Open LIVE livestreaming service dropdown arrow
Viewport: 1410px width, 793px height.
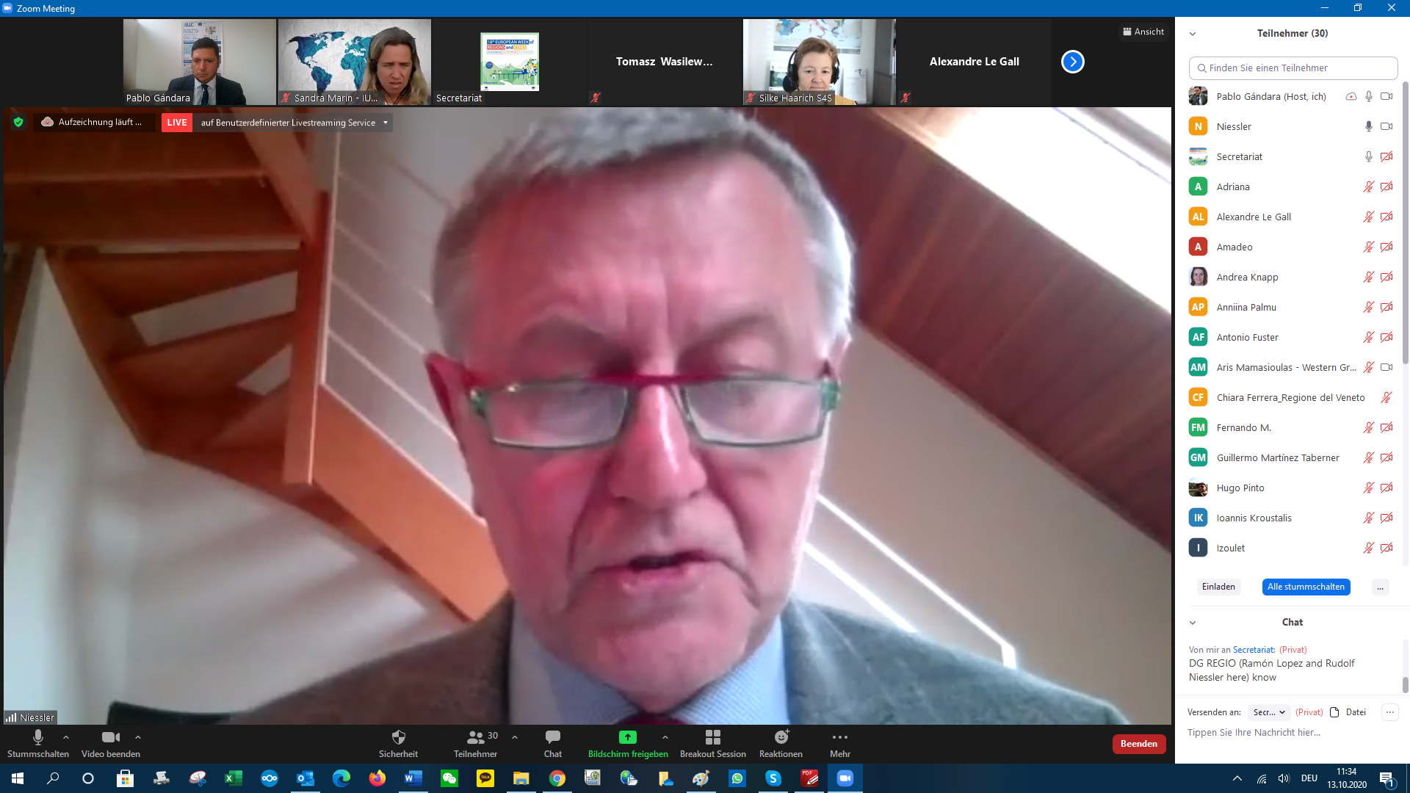[385, 123]
